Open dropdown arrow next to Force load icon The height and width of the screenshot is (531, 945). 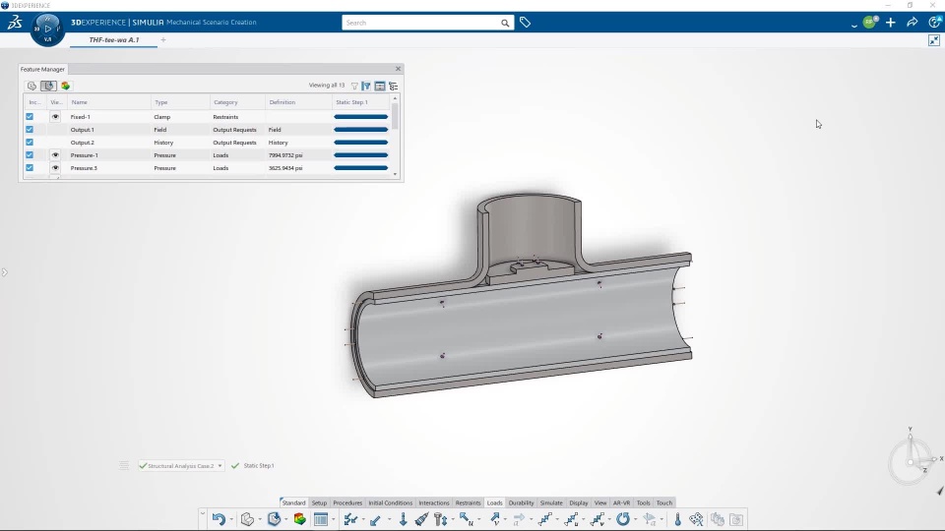pyautogui.click(x=363, y=519)
